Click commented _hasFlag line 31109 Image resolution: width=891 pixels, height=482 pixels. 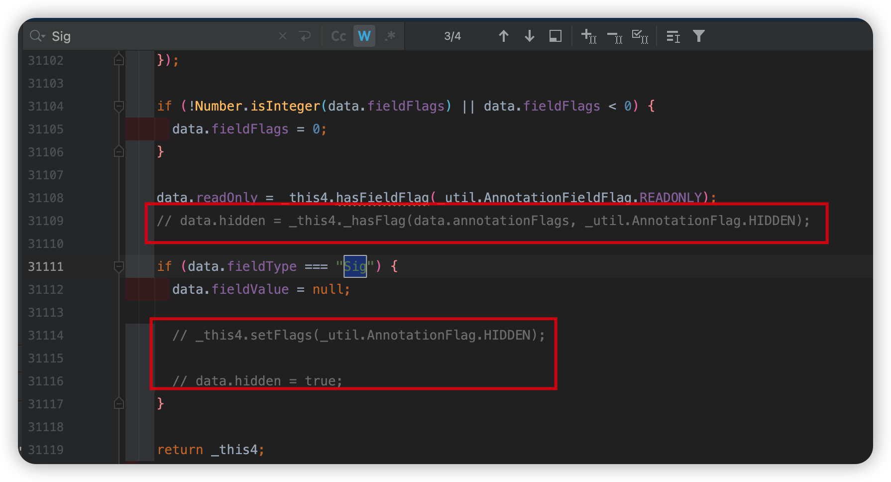(x=483, y=221)
